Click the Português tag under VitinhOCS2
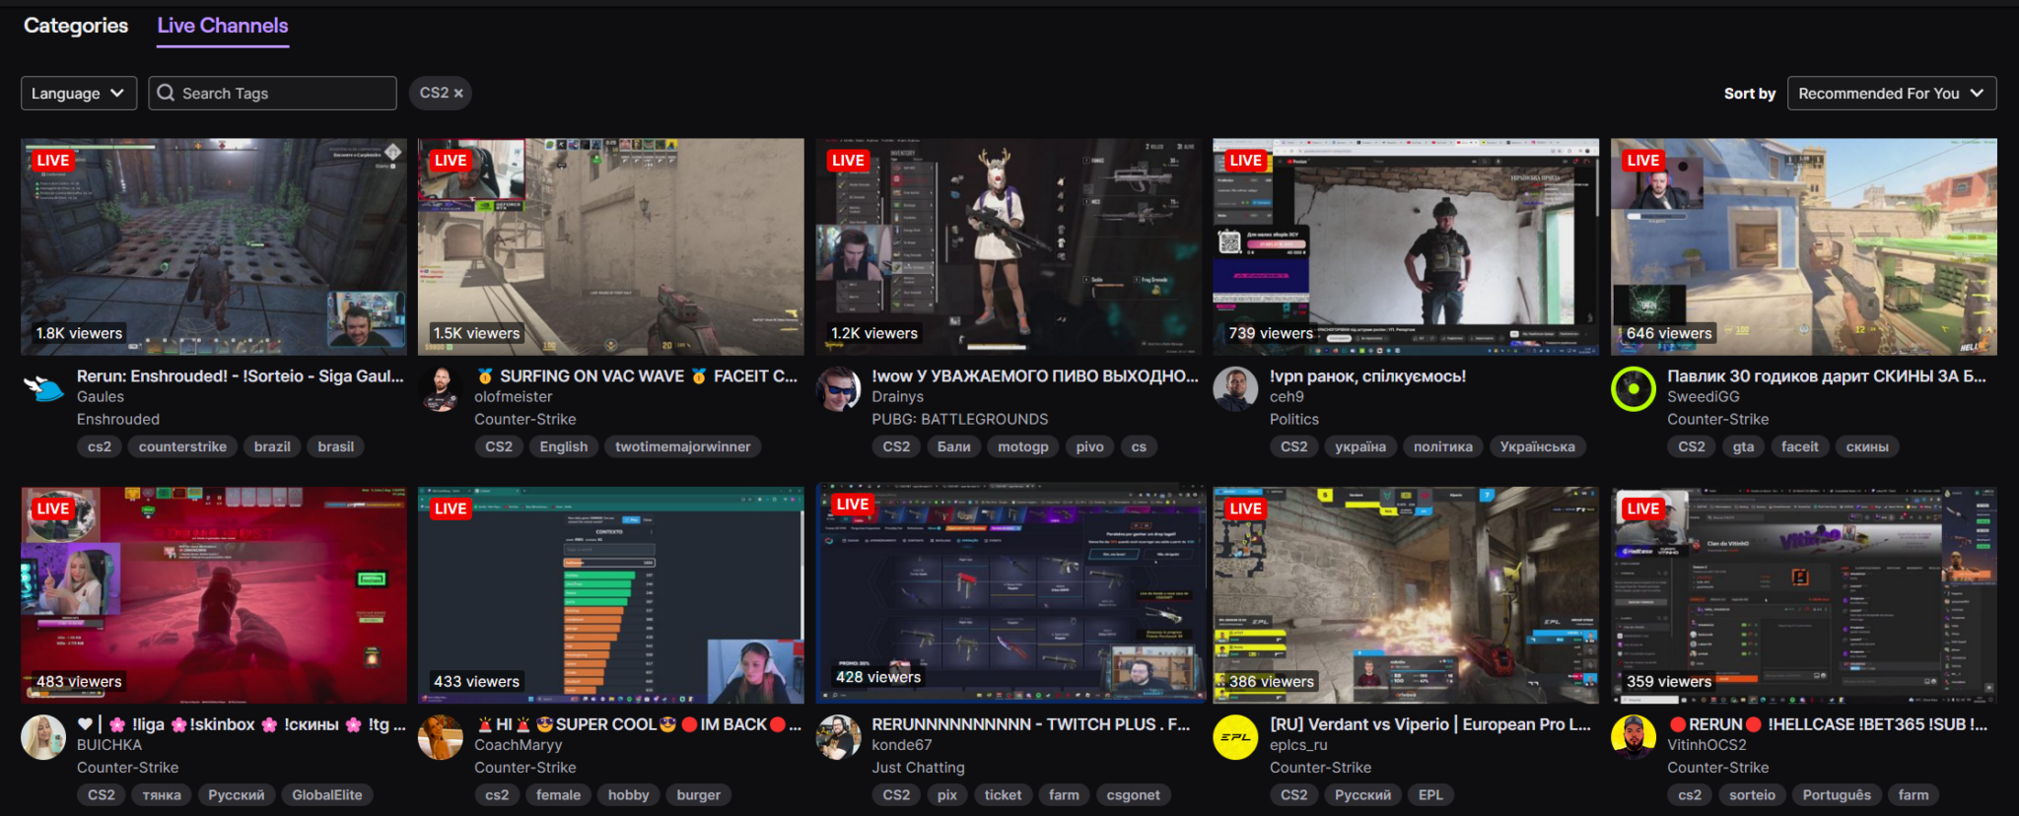 [1837, 795]
